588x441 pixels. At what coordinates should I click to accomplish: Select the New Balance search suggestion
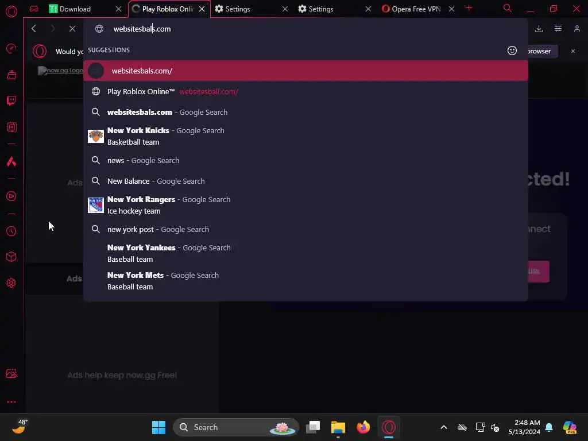[x=305, y=181]
